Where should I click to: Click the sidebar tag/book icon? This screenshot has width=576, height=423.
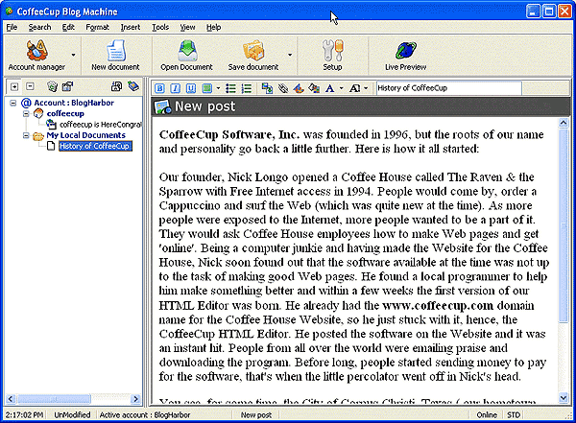(133, 86)
